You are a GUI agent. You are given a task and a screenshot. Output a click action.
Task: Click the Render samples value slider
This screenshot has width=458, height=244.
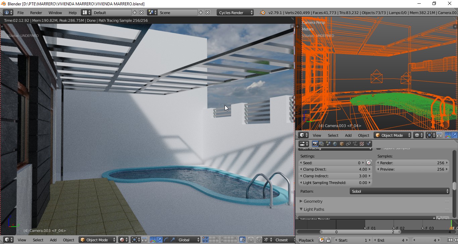412,163
